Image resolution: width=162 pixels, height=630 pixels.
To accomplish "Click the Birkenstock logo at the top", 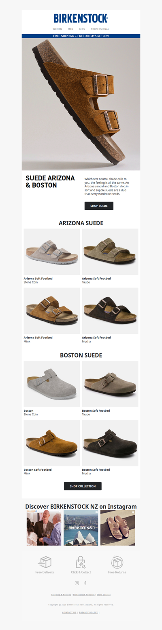I will pos(81,18).
